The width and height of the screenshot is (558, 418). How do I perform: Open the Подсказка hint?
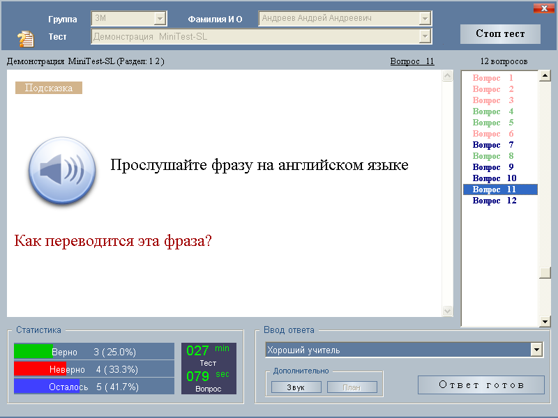coord(49,88)
